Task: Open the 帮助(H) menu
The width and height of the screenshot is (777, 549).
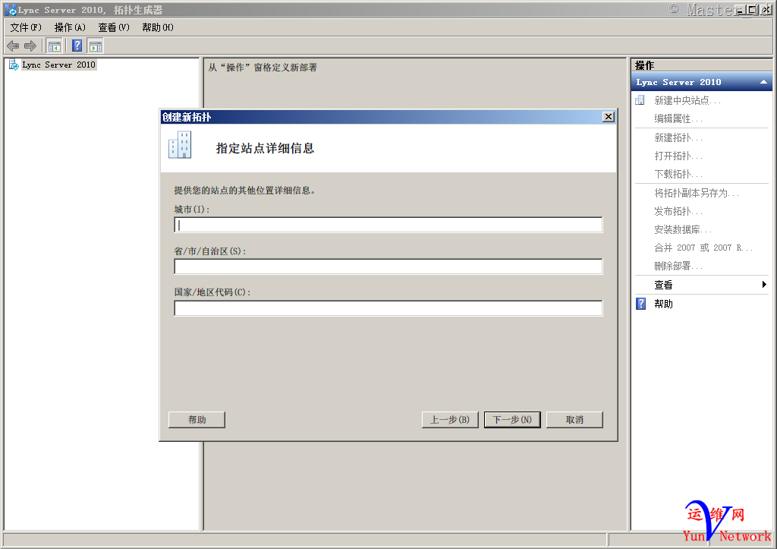Action: (x=158, y=27)
